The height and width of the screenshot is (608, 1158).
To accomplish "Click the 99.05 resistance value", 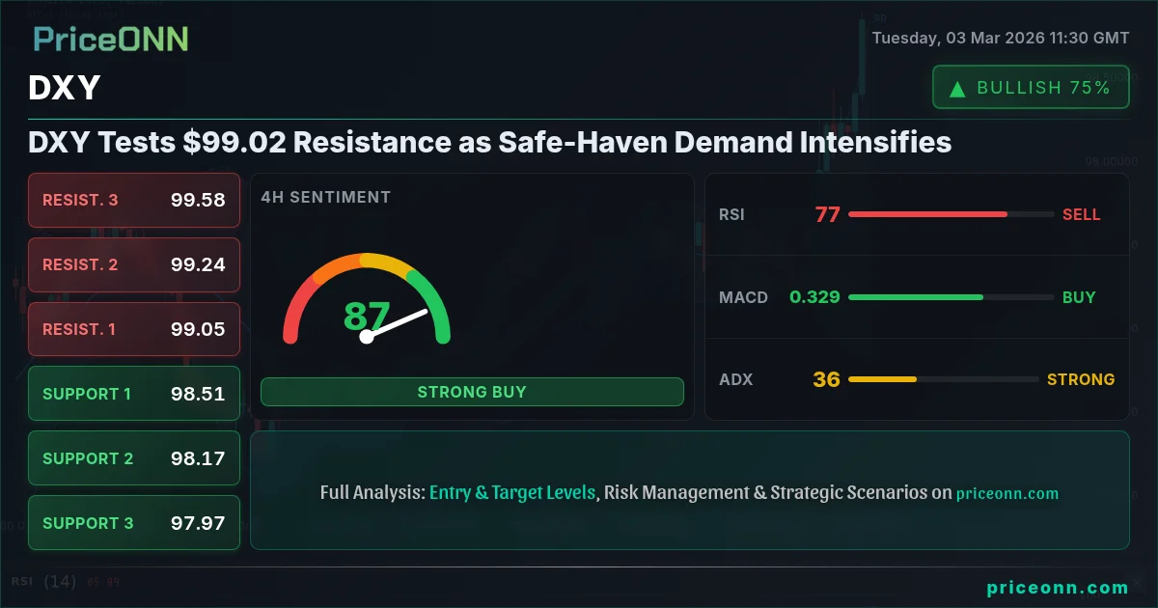I will pos(198,329).
